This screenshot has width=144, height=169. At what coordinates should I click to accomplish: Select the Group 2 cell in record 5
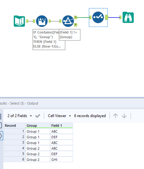click(x=38, y=154)
